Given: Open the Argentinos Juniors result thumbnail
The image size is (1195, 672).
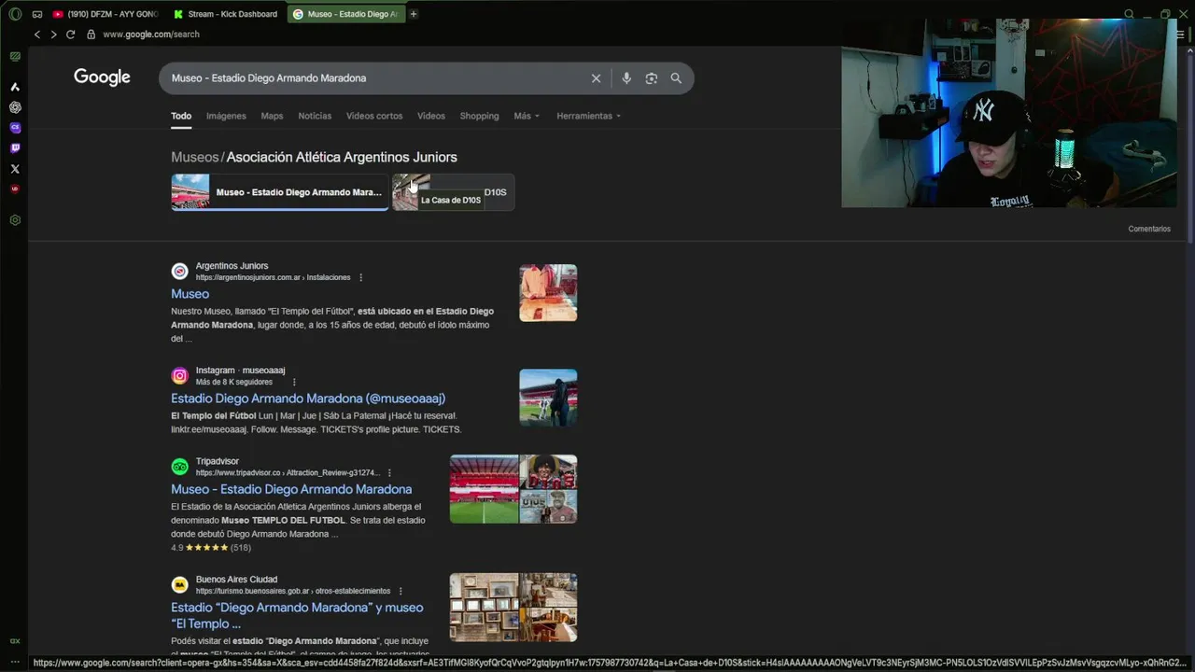Looking at the screenshot, I should [548, 293].
